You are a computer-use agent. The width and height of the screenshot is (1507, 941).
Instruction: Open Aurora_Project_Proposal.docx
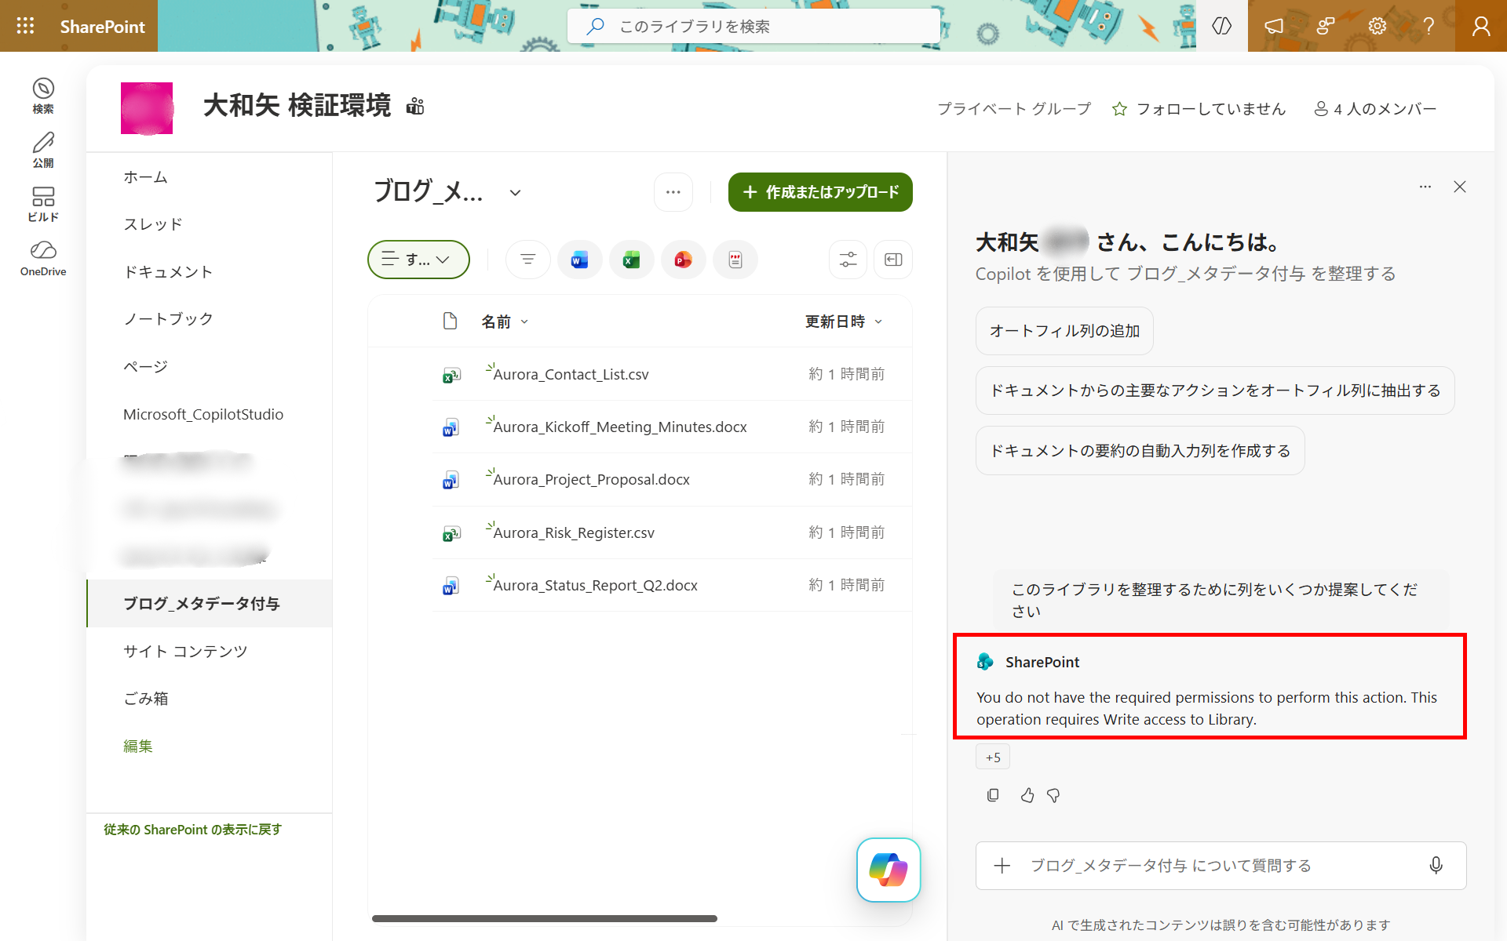(x=591, y=480)
